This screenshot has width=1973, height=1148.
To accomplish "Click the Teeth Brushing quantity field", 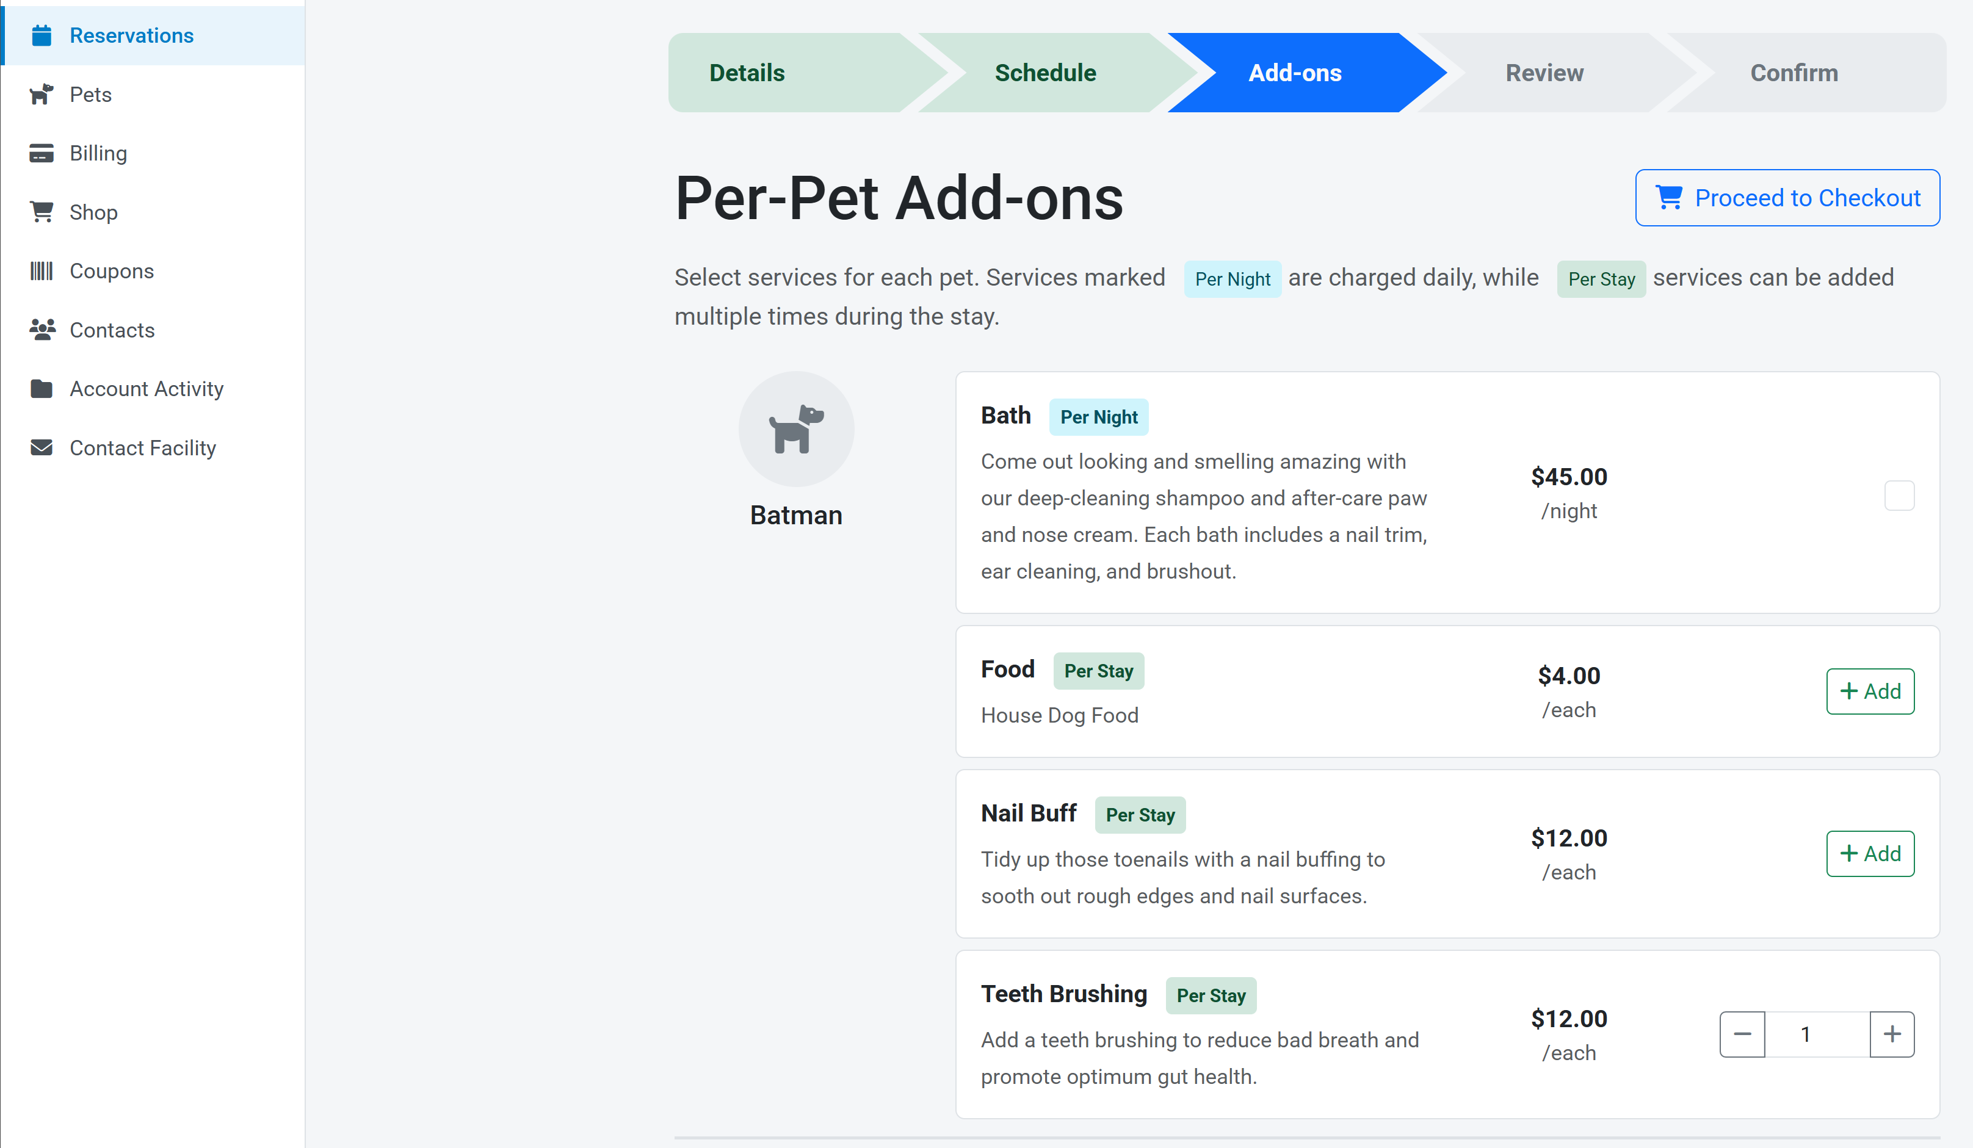I will tap(1816, 1034).
